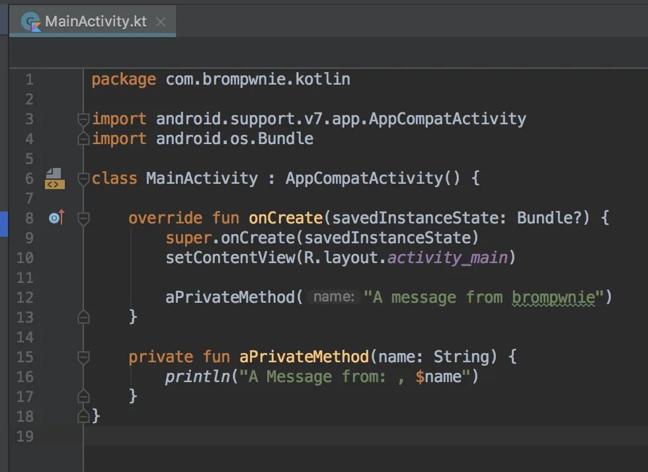Click the fold end marker on line 17
The image size is (648, 472).
(x=83, y=397)
